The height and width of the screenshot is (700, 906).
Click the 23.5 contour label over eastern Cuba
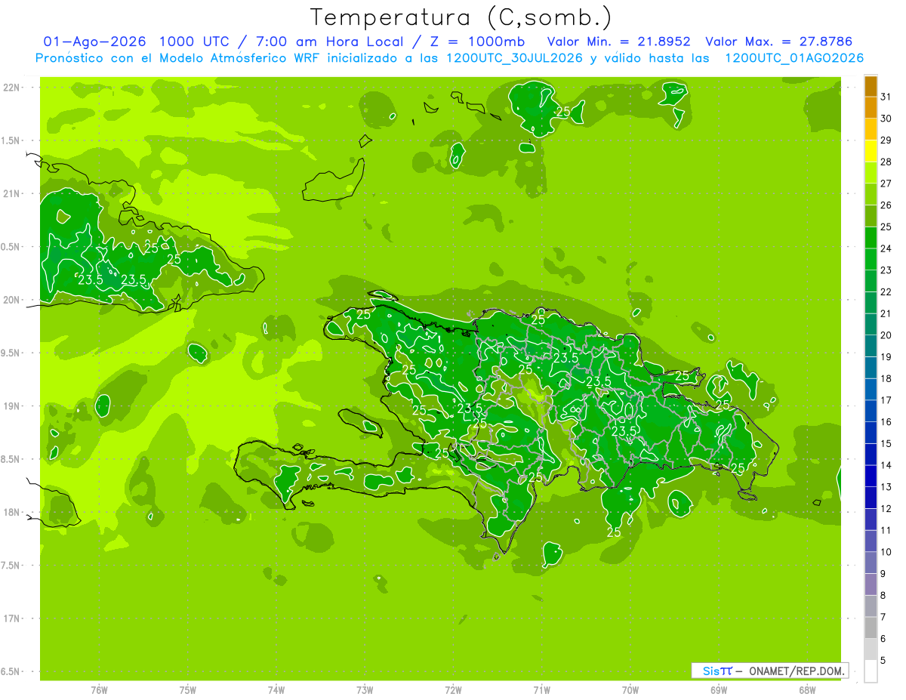coord(91,279)
